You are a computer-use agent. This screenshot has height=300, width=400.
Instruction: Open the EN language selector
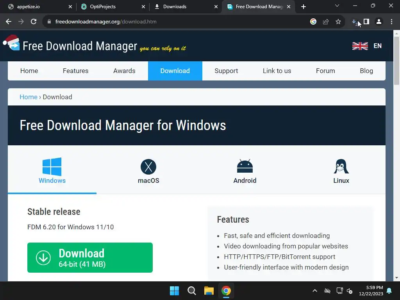[378, 46]
